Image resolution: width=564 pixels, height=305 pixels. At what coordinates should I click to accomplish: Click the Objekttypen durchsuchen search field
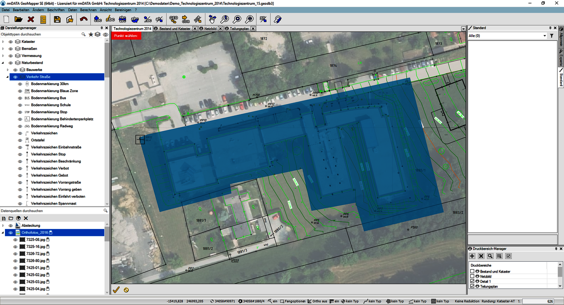pos(39,34)
